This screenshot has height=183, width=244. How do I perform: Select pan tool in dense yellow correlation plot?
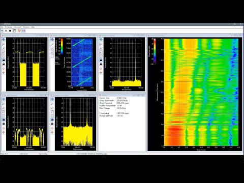click(x=52, y=99)
